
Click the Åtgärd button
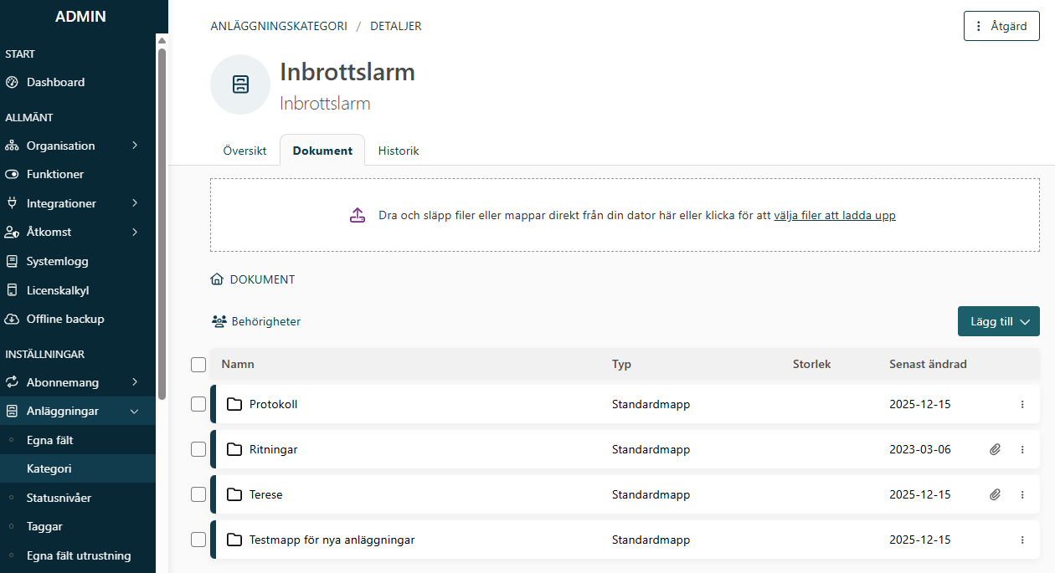click(1001, 26)
